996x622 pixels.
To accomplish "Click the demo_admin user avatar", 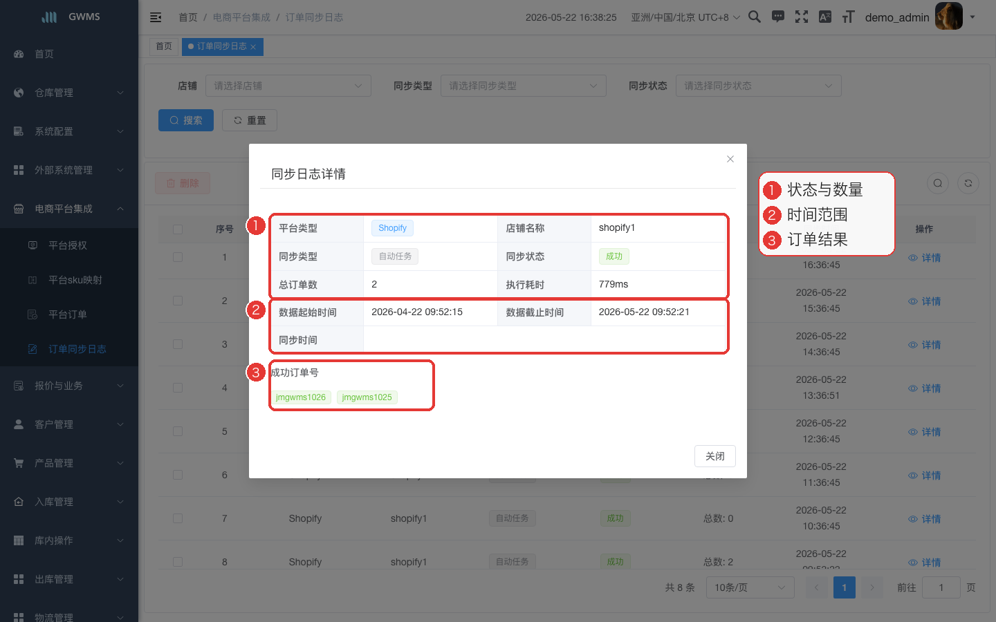I will coord(949,16).
